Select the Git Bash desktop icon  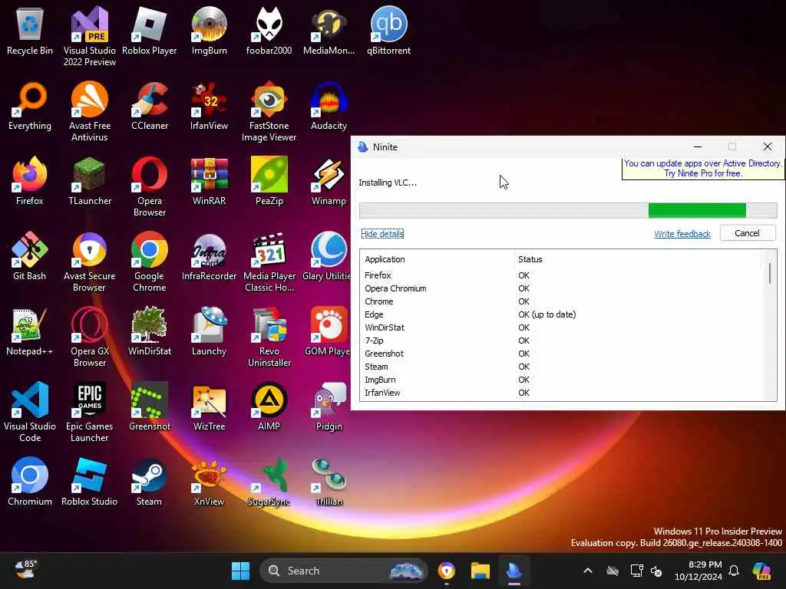pos(30,256)
